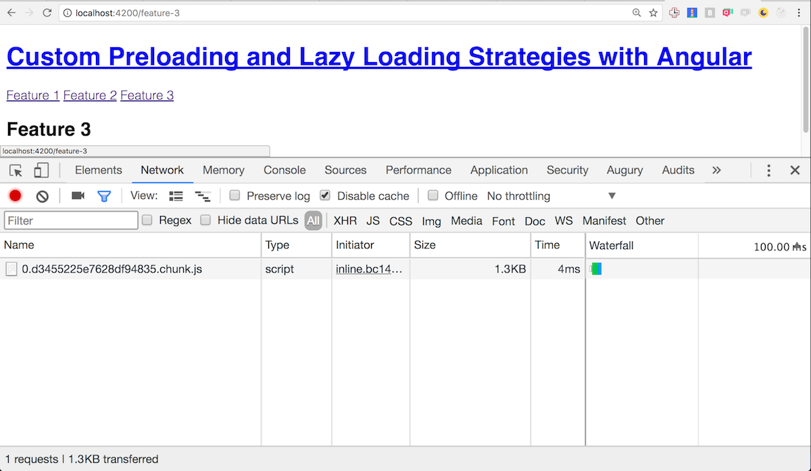Screen dimensions: 811x471
Task: Filter requests by WS
Action: click(x=564, y=221)
